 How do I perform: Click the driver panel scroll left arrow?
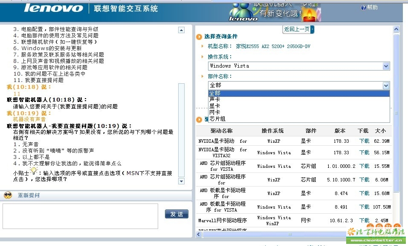(199, 235)
